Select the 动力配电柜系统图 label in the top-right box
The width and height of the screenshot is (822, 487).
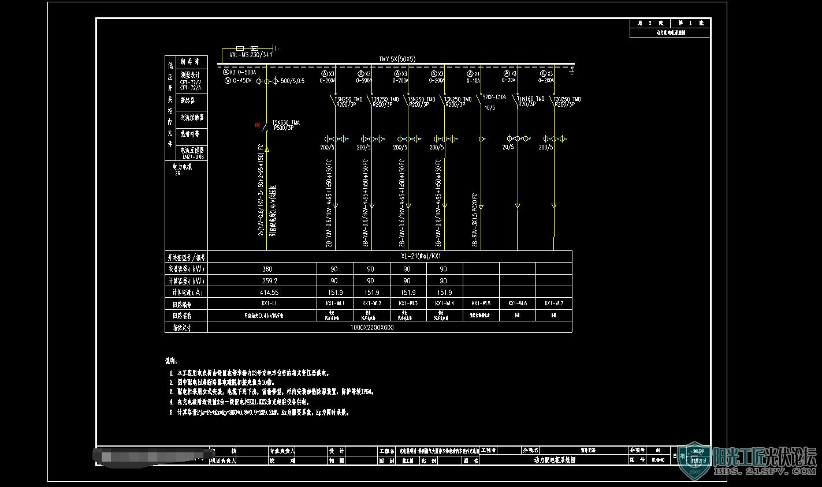670,33
